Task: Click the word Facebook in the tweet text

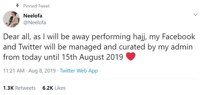Action: (178, 37)
